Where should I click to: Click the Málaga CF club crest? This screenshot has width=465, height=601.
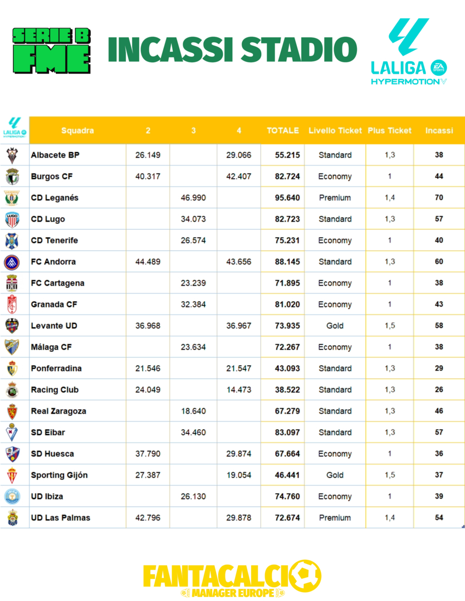pos(12,347)
